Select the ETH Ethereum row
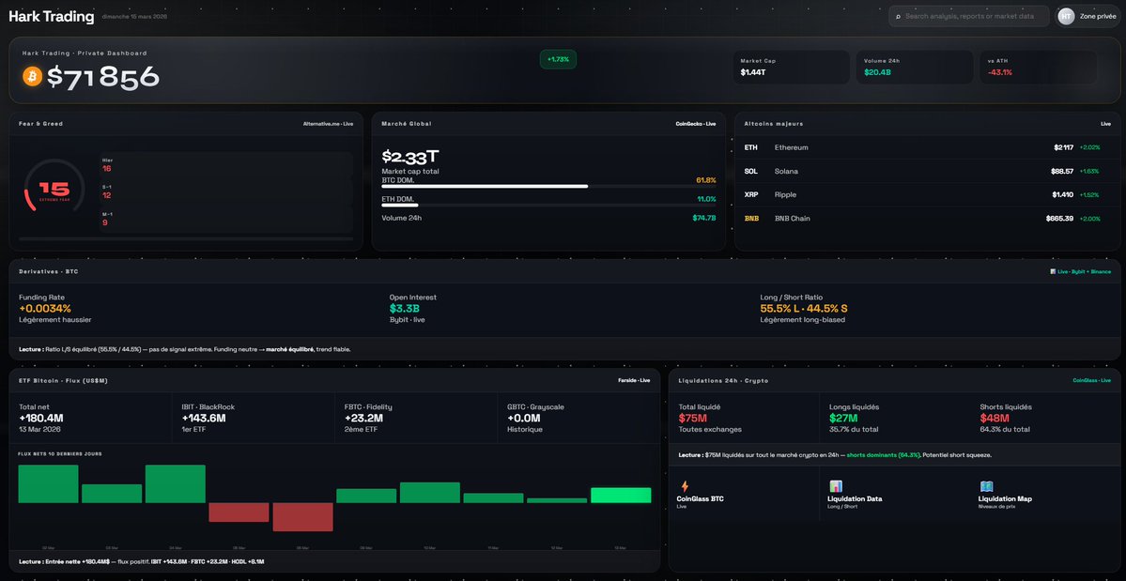 928,147
